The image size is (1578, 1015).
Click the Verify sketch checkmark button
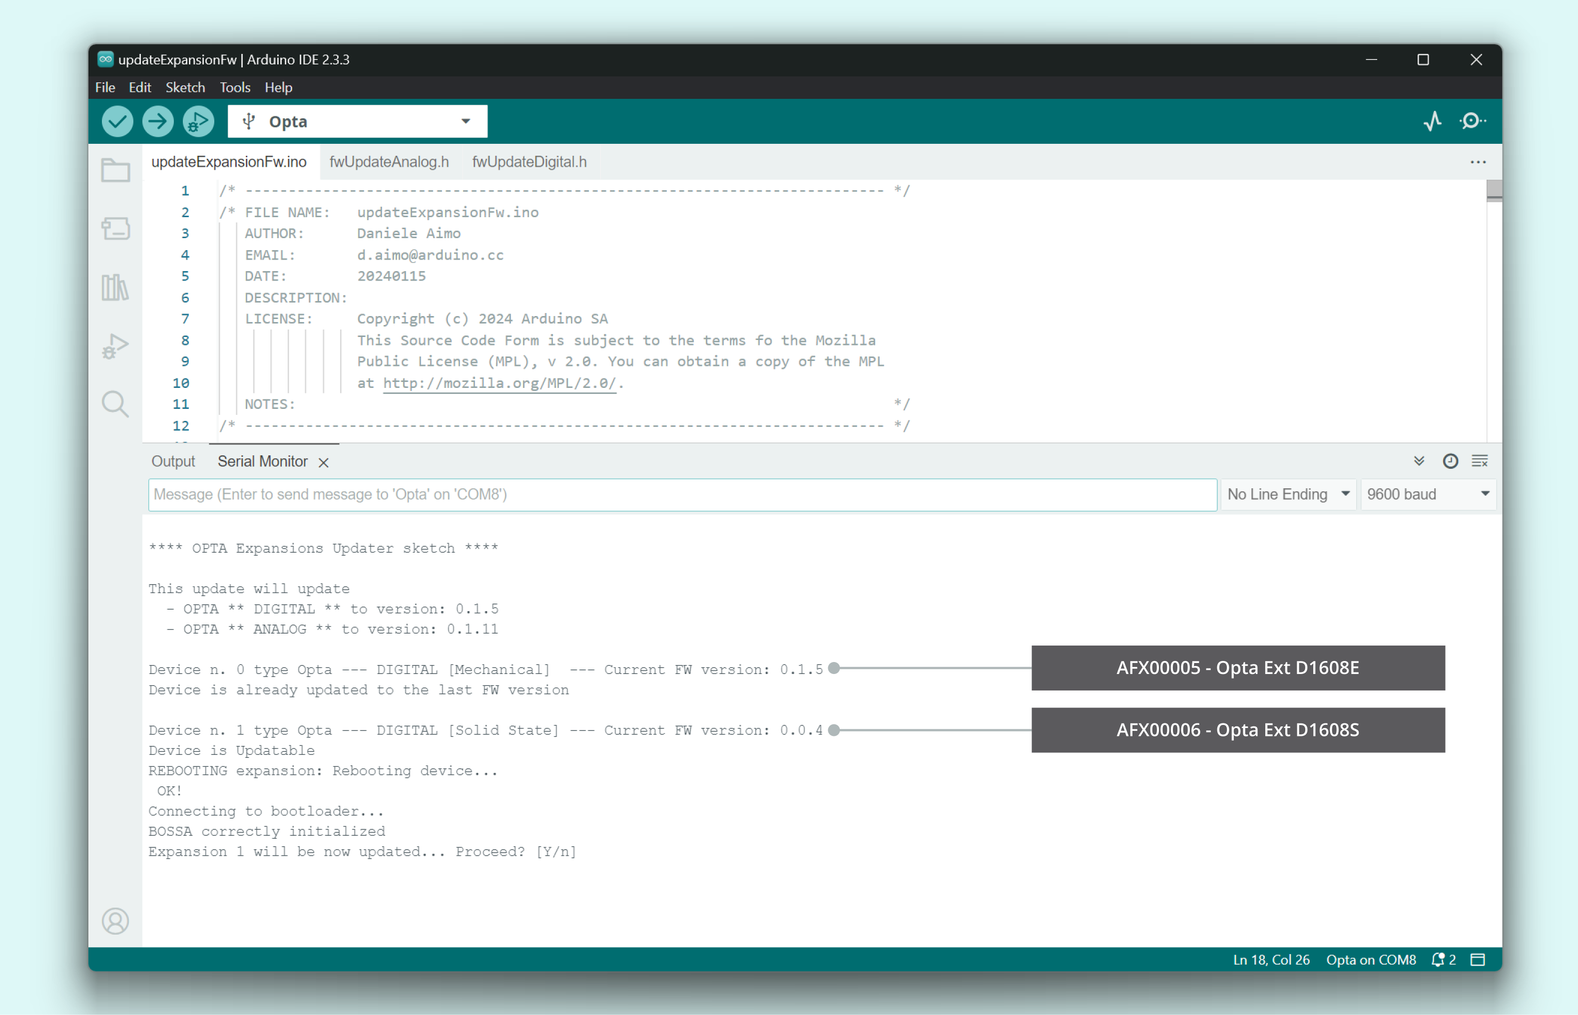click(x=117, y=121)
